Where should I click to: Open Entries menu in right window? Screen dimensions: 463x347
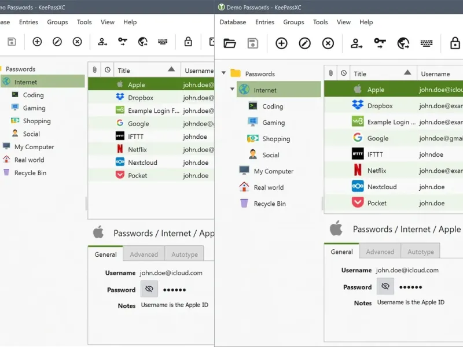264,22
